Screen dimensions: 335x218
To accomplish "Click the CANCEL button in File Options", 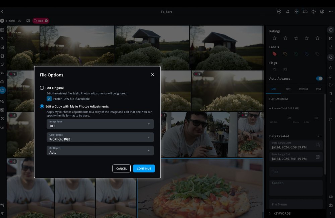I will tap(121, 168).
